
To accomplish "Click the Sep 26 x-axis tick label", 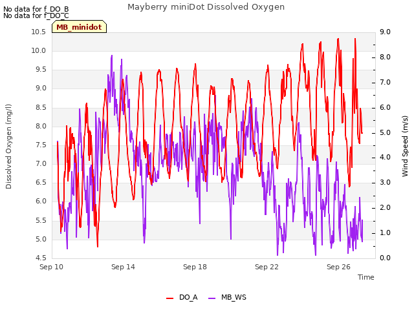I will 338,267.
